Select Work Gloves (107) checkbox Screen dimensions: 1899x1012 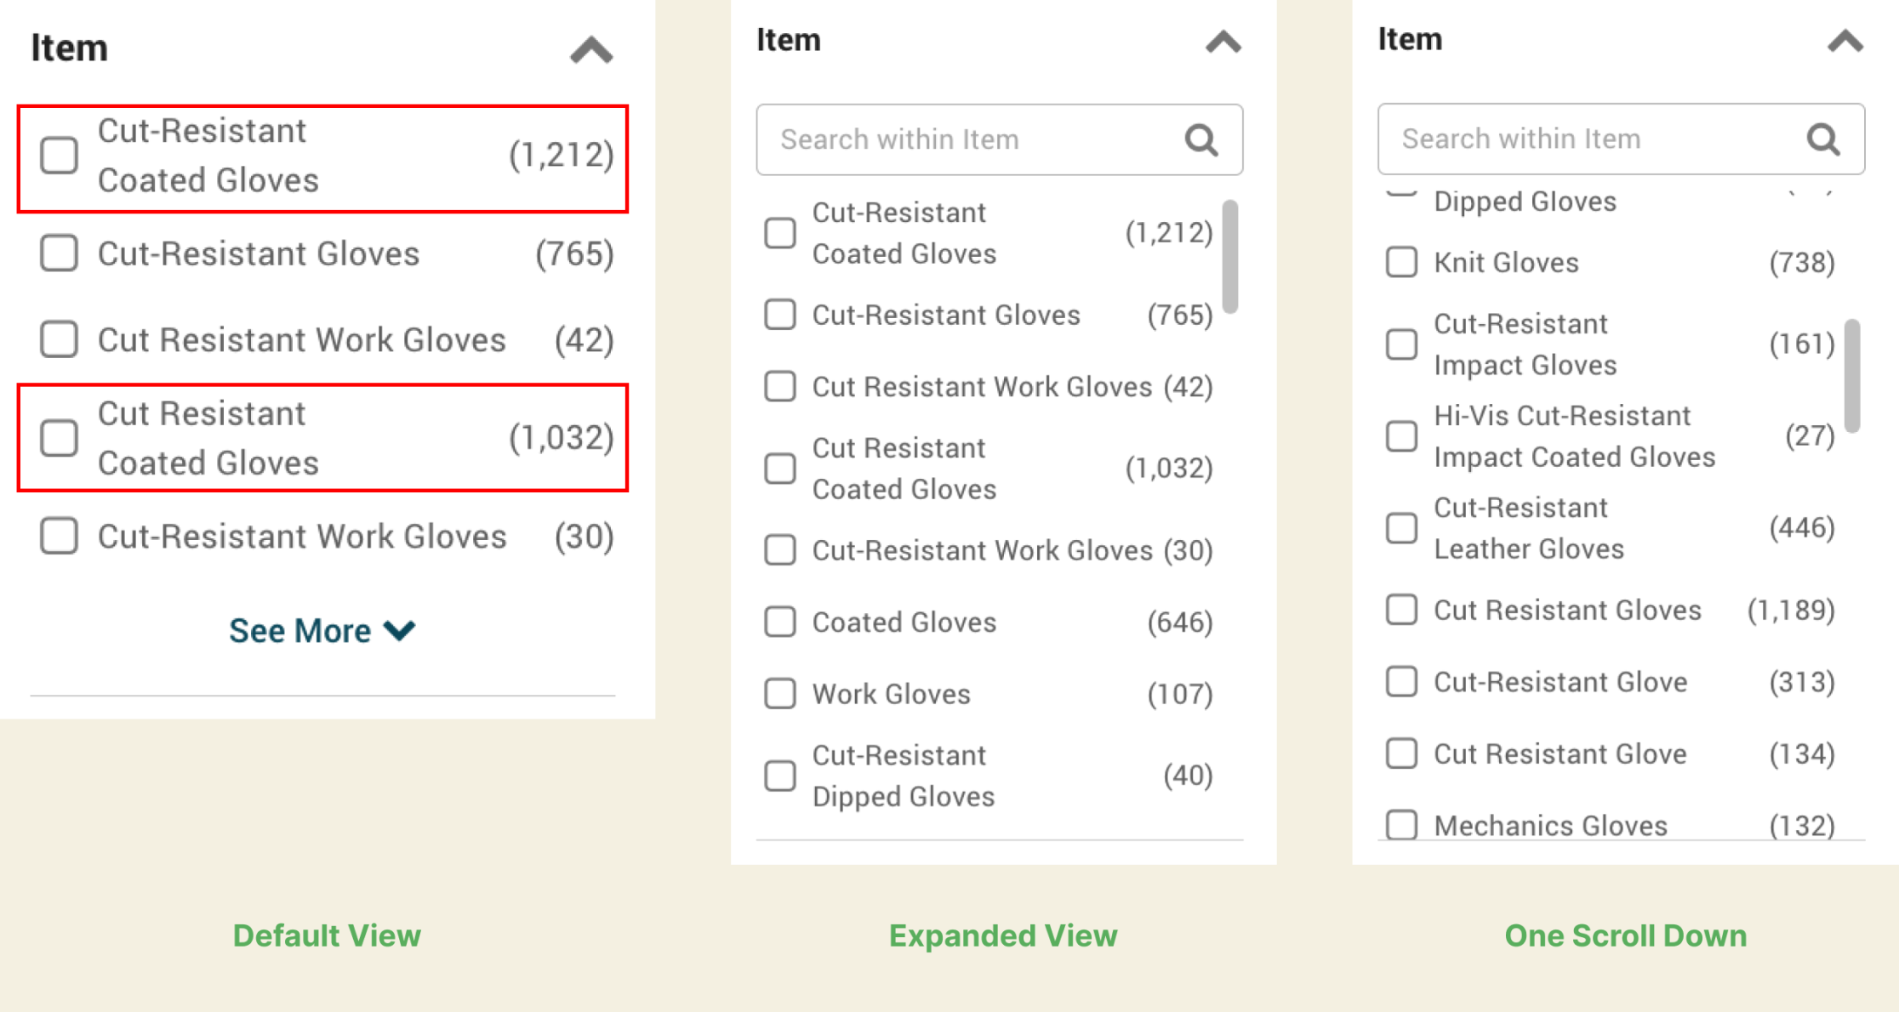click(x=780, y=694)
